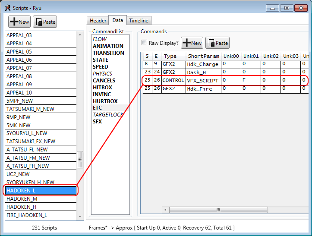Click the Scripts window title bar icon
The width and height of the screenshot is (312, 236).
point(6,7)
